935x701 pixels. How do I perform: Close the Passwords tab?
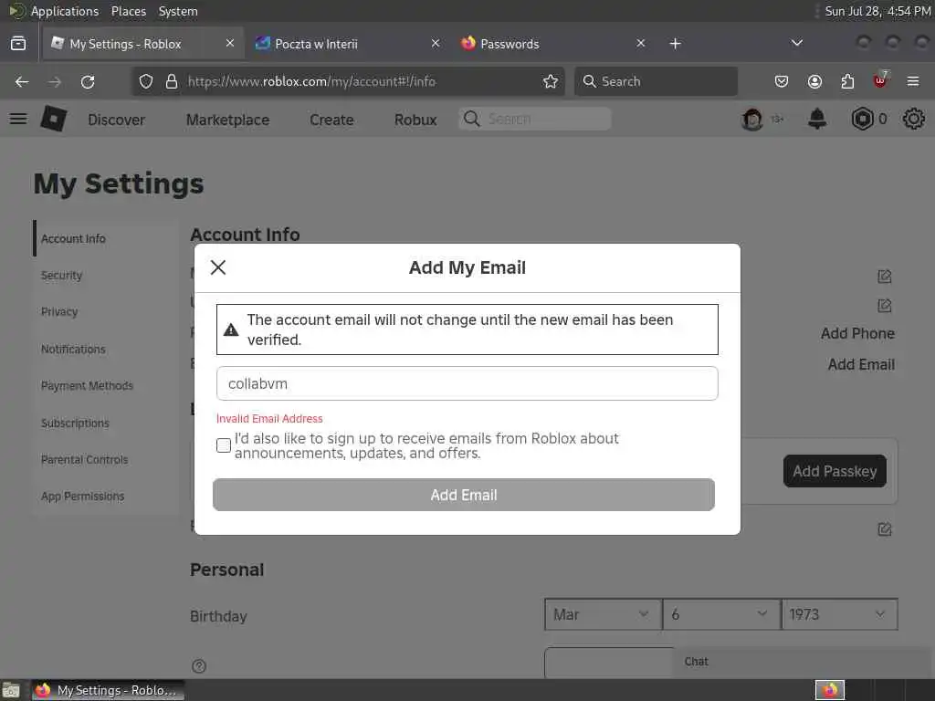coord(640,43)
